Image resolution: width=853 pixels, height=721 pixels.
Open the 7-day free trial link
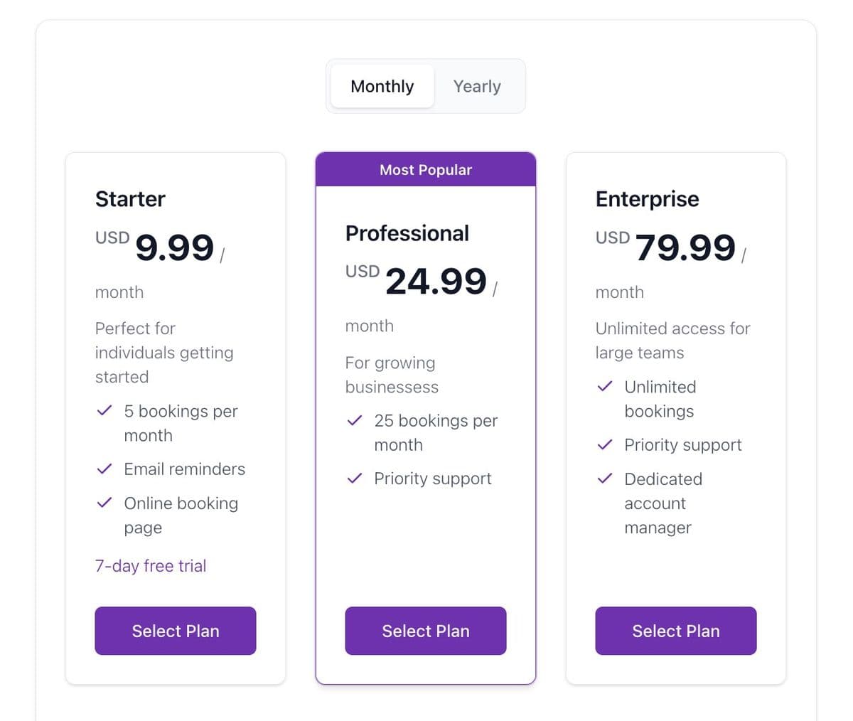151,565
